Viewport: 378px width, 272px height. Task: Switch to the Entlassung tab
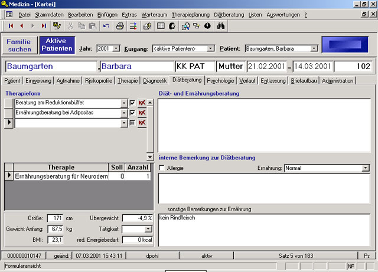[x=273, y=81]
